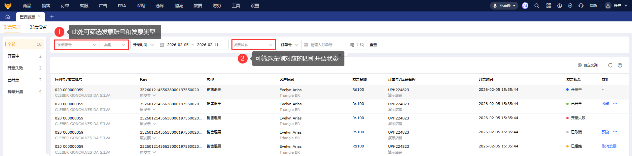Image resolution: width=632 pixels, height=156 pixels.
Task: Switch to the 发票管理 tab
Action: click(12, 27)
